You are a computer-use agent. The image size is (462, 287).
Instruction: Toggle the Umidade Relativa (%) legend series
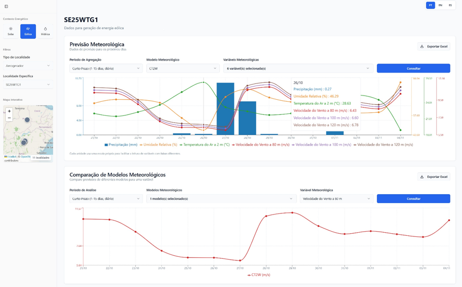point(158,145)
